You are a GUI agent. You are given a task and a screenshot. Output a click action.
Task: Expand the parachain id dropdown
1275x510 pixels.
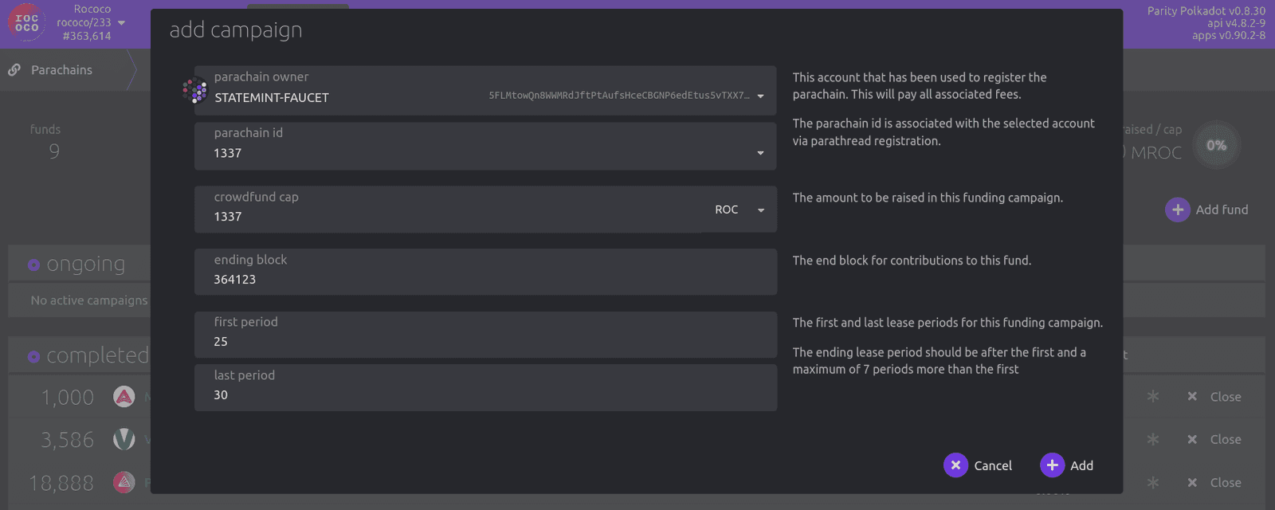[760, 153]
